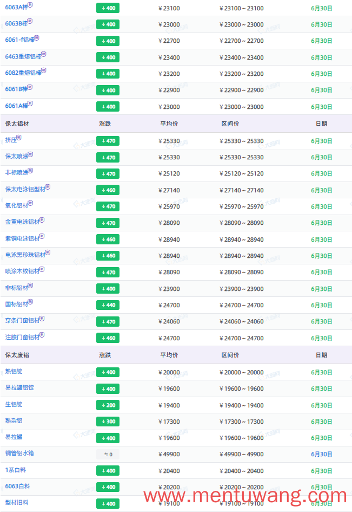The width and height of the screenshot is (352, 512).
Task: Select range ¥22700～22700 for 6061-f铝棒
Action: 242,41
